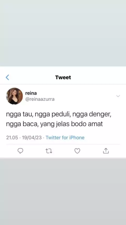Open the @reinaazurra handle
This screenshot has height=225, width=126.
point(40,99)
